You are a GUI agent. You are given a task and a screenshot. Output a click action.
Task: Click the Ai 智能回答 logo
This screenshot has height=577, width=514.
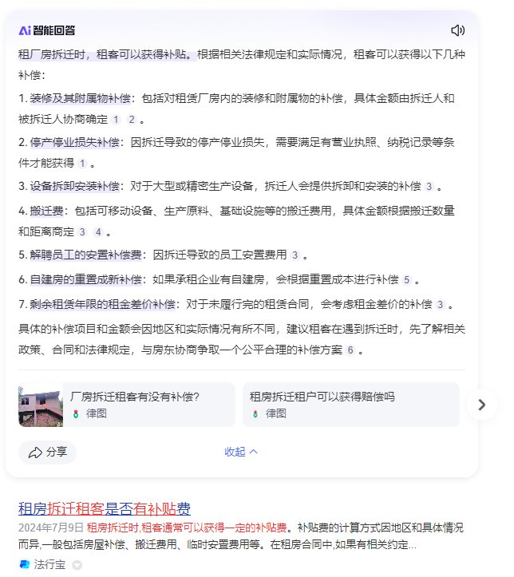coord(47,30)
